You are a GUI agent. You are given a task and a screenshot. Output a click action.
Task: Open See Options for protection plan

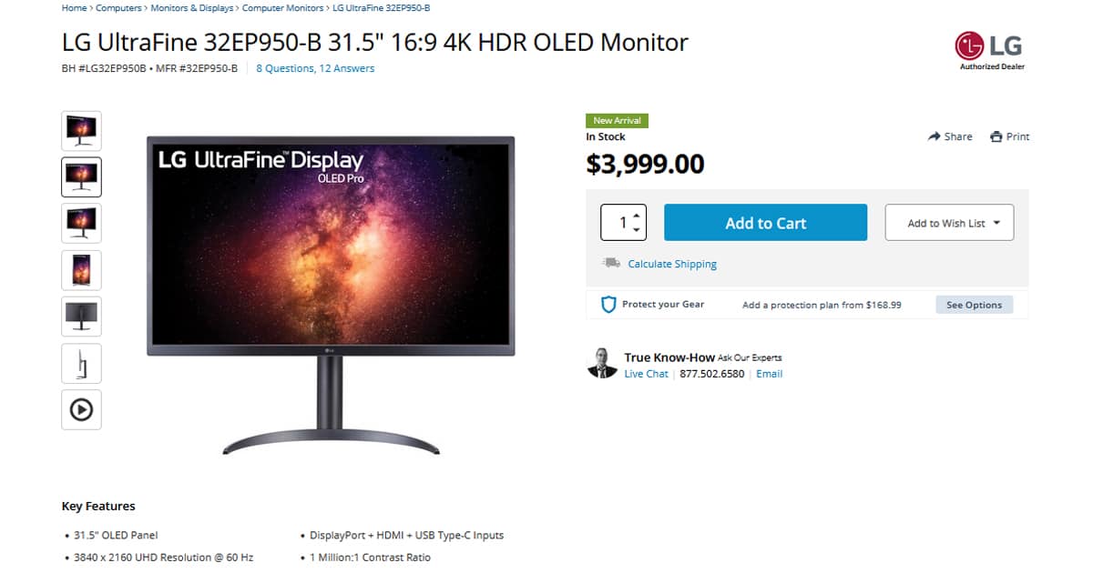pyautogui.click(x=974, y=305)
